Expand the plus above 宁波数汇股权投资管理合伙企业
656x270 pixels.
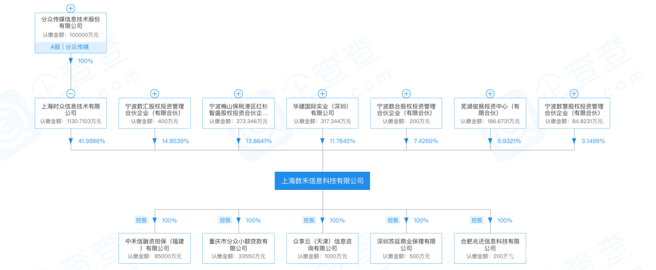click(155, 93)
